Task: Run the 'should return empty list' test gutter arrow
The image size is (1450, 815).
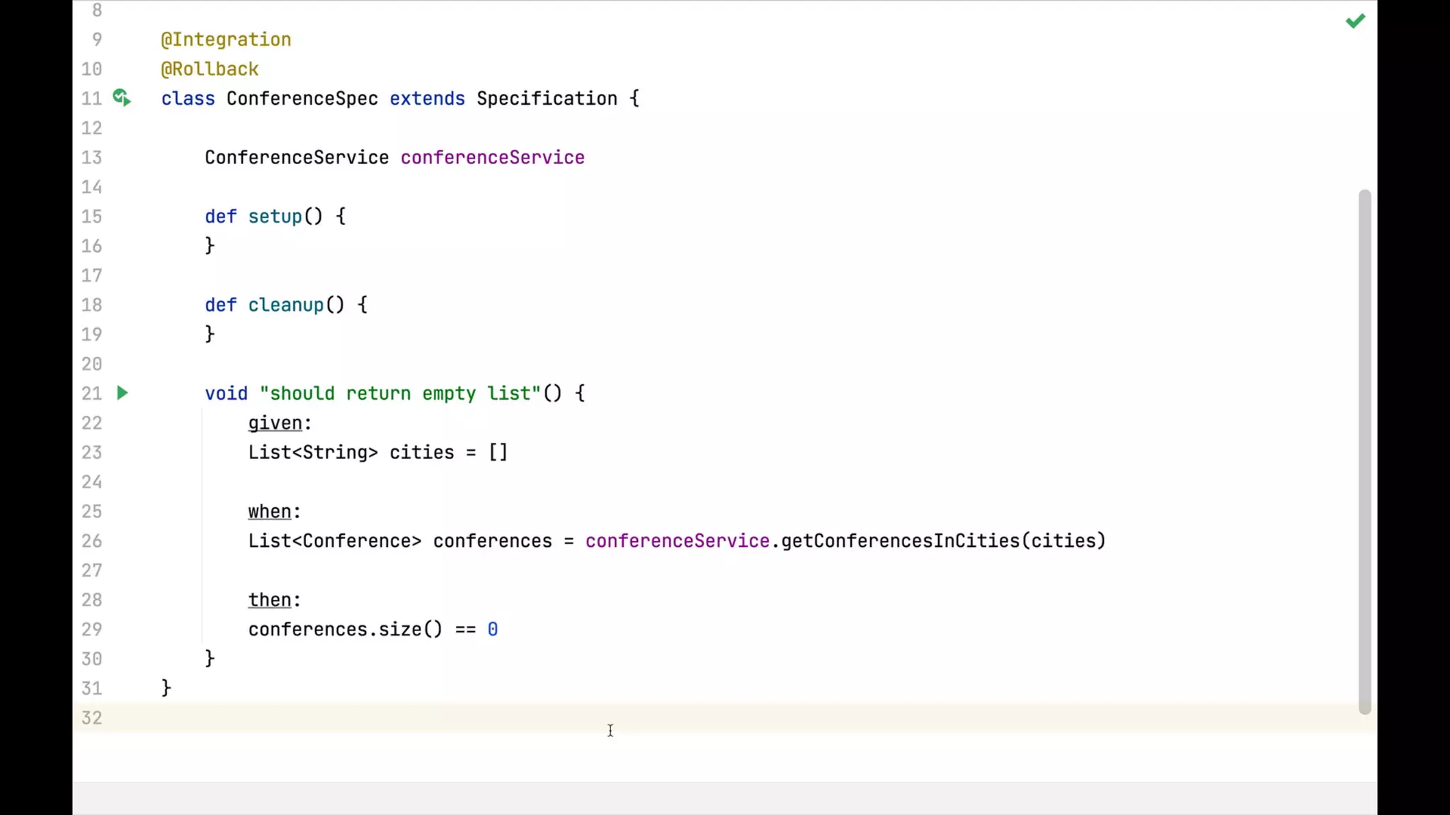Action: click(x=122, y=393)
